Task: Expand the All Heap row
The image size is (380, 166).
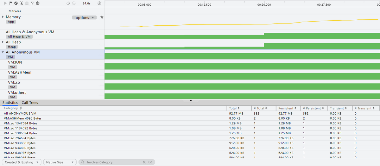Action: (x=3, y=42)
